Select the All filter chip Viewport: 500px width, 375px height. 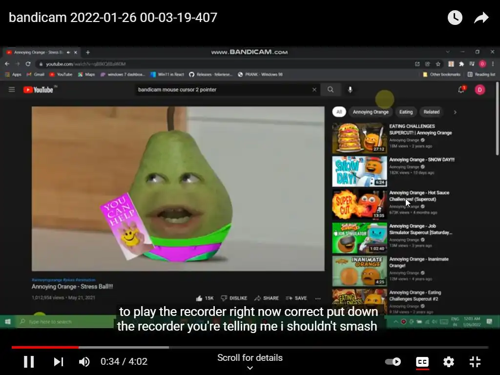(x=339, y=112)
